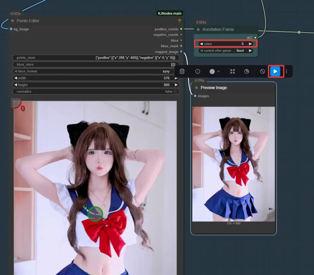
Task: Click the preview image thumbnail
Action: coord(233,164)
